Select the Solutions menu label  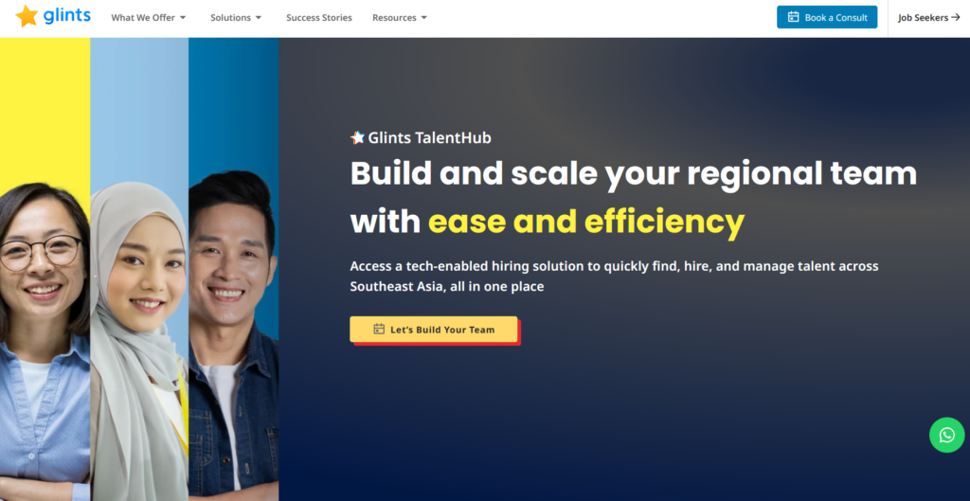[x=231, y=18]
